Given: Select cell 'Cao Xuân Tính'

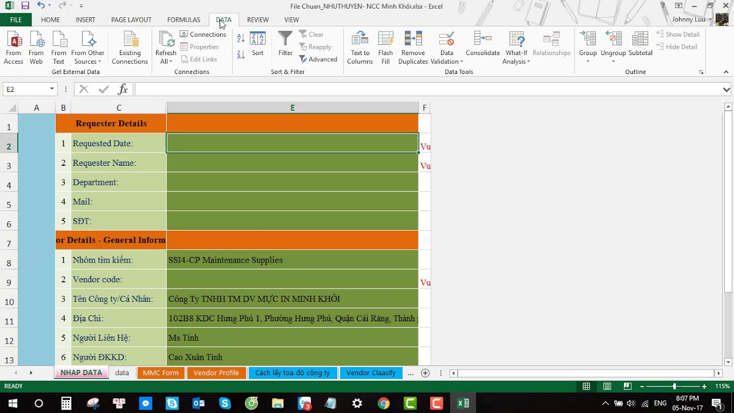Looking at the screenshot, I should click(292, 357).
